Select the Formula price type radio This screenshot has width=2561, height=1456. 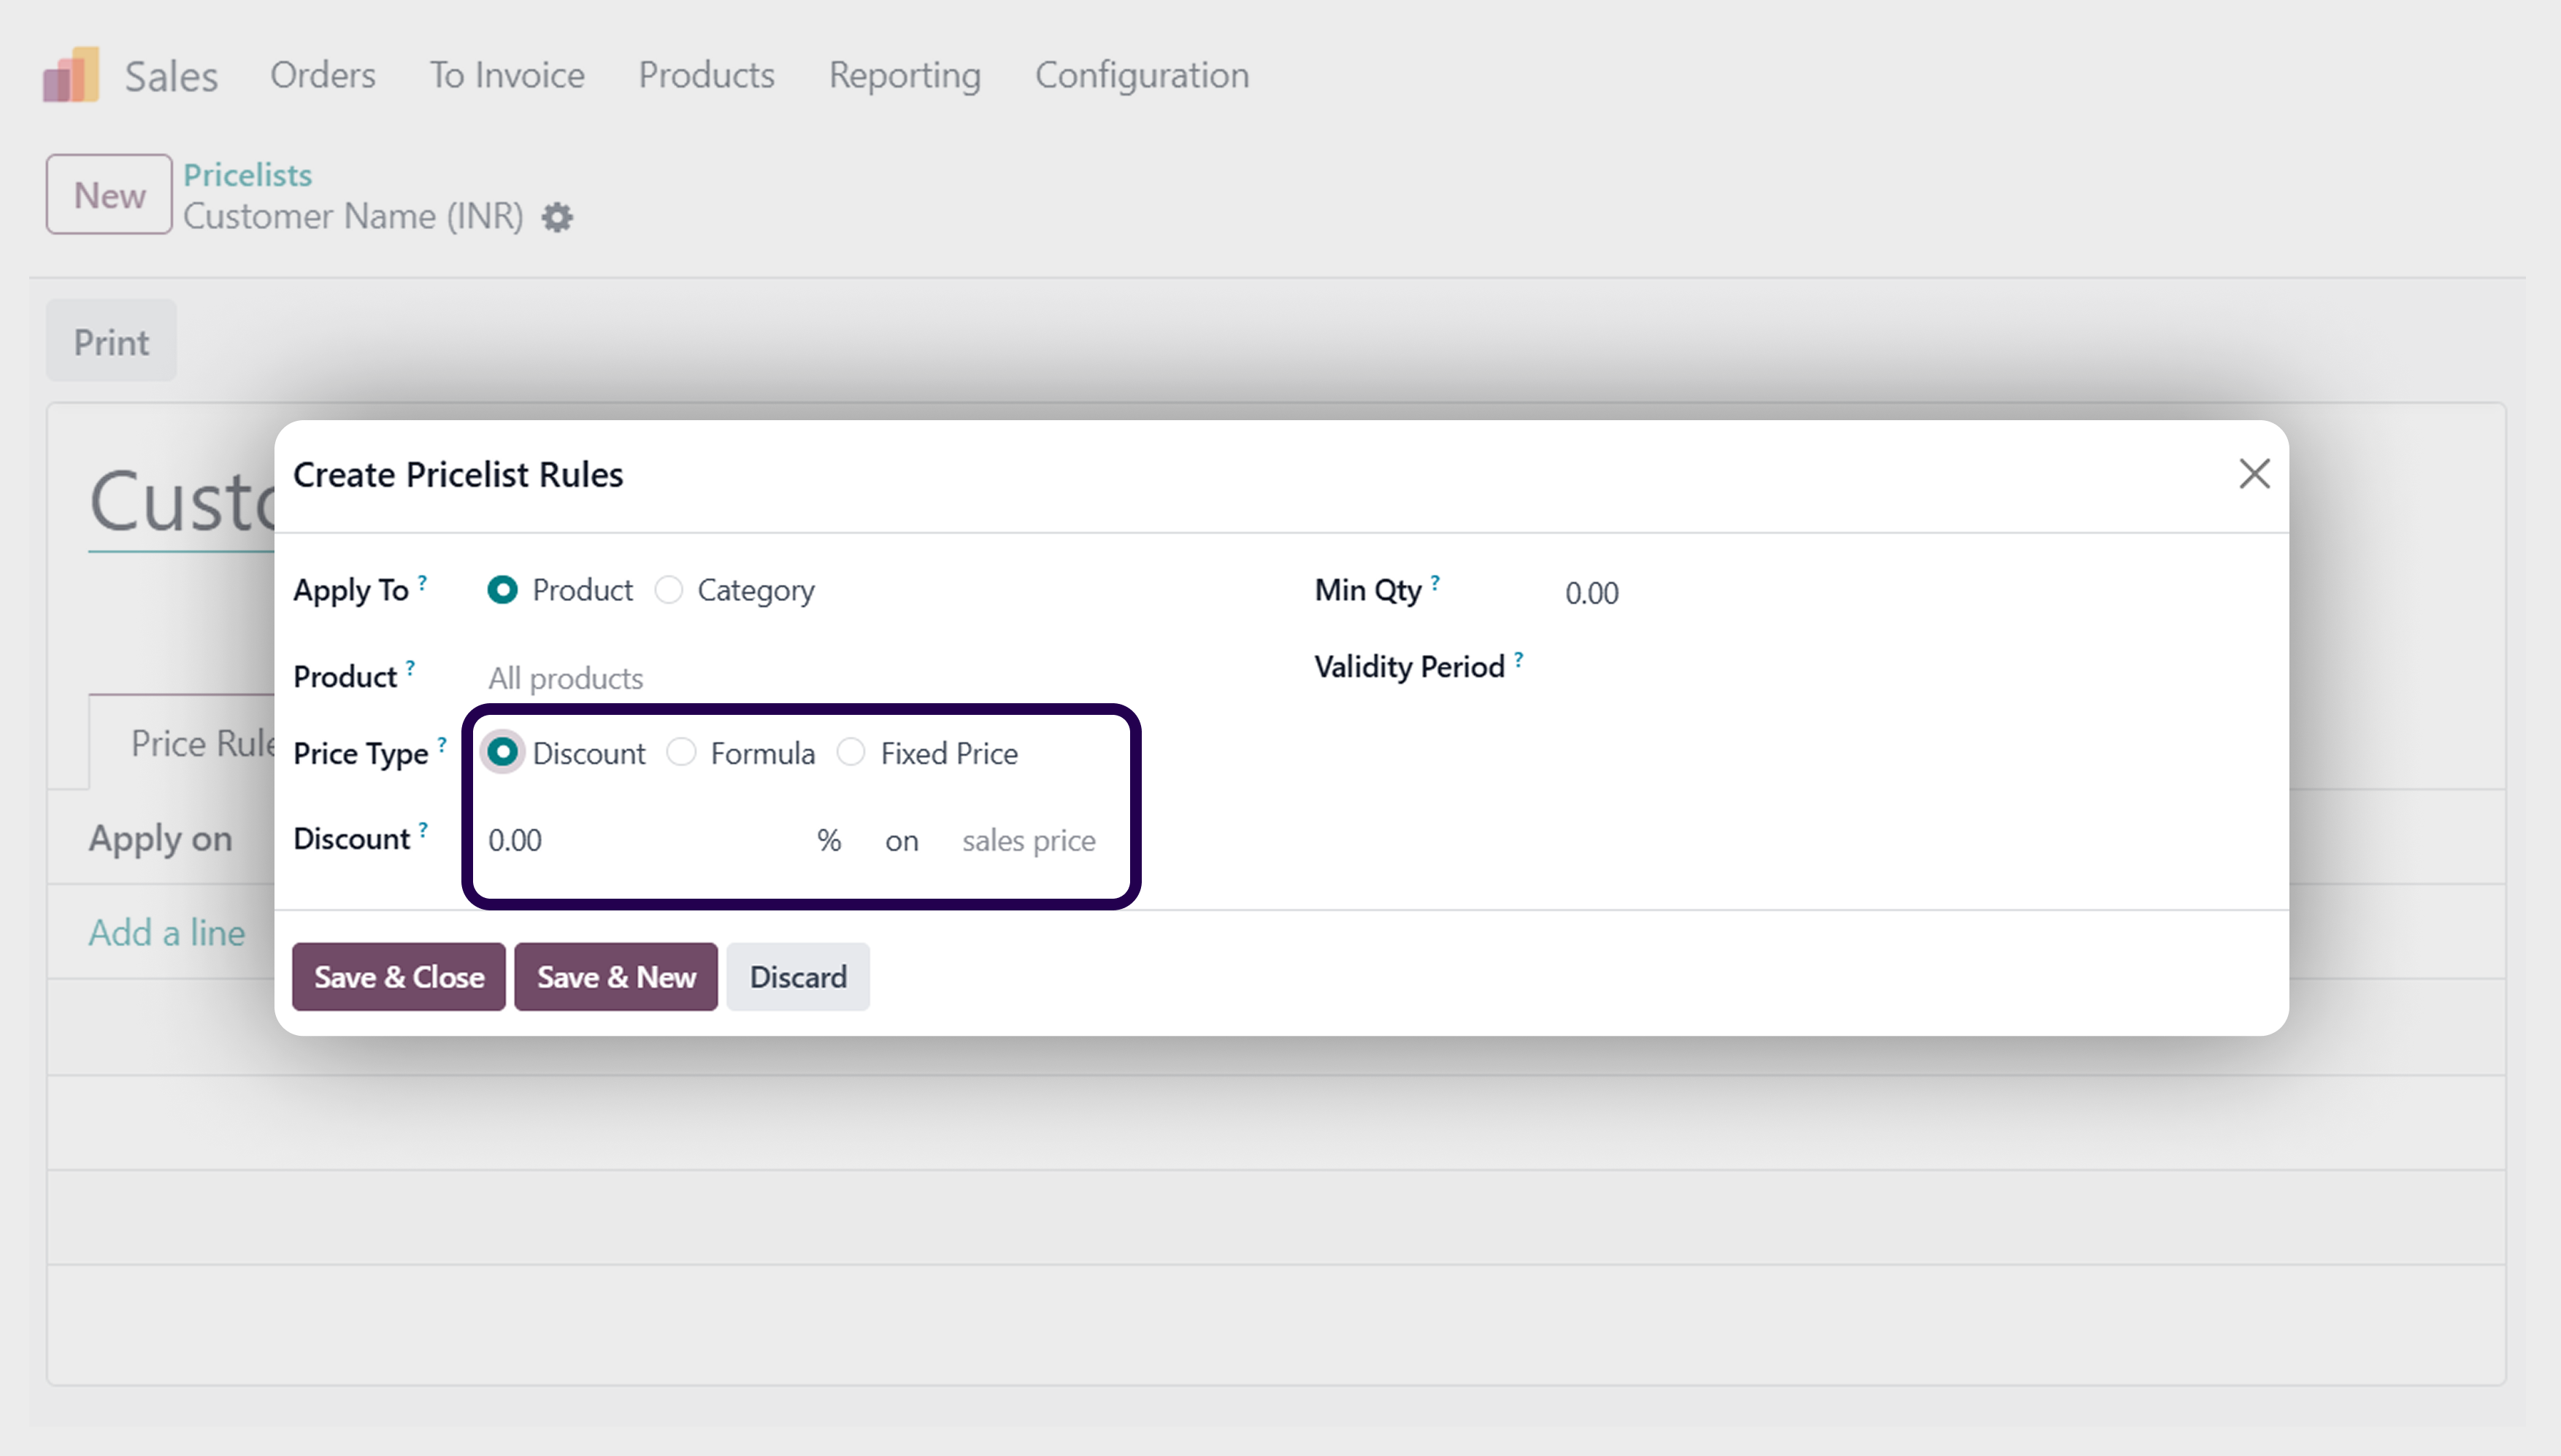pyautogui.click(x=680, y=752)
